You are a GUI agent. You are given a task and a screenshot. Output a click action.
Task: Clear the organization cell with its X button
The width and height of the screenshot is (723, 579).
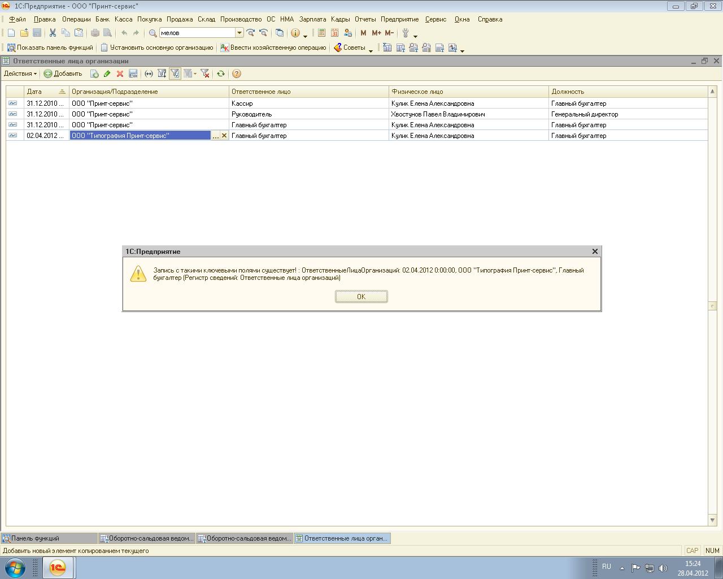[224, 136]
